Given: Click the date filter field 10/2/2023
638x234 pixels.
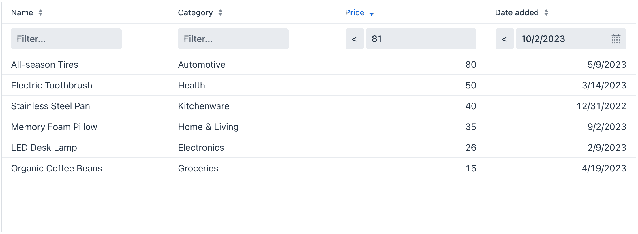Looking at the screenshot, I should coord(562,39).
